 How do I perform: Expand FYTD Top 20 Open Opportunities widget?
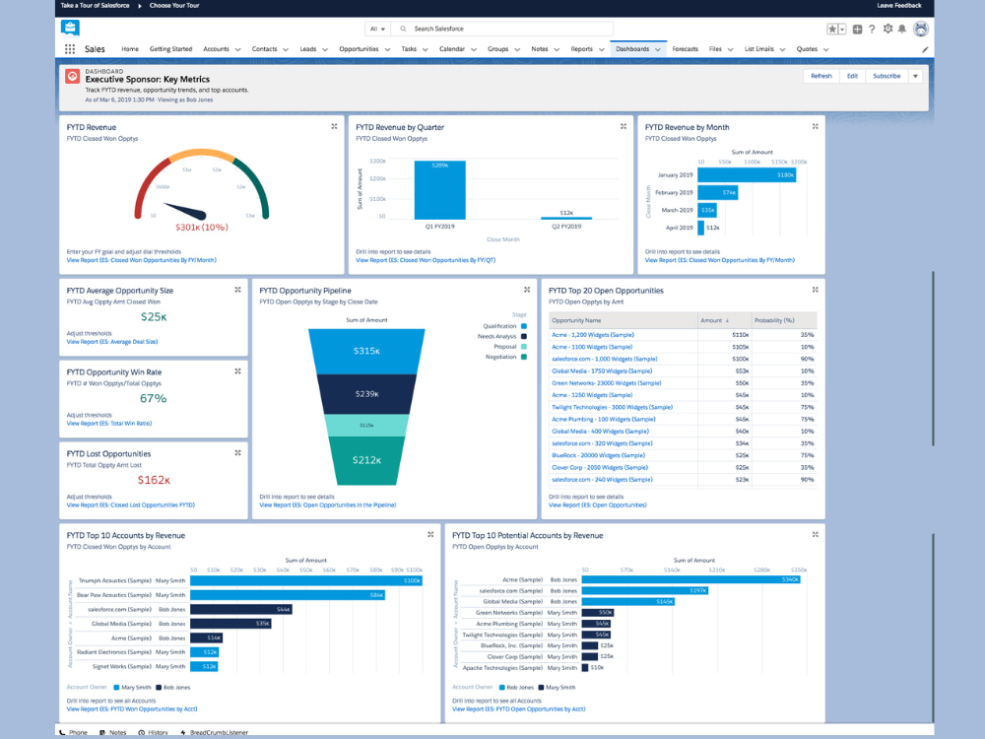[815, 290]
